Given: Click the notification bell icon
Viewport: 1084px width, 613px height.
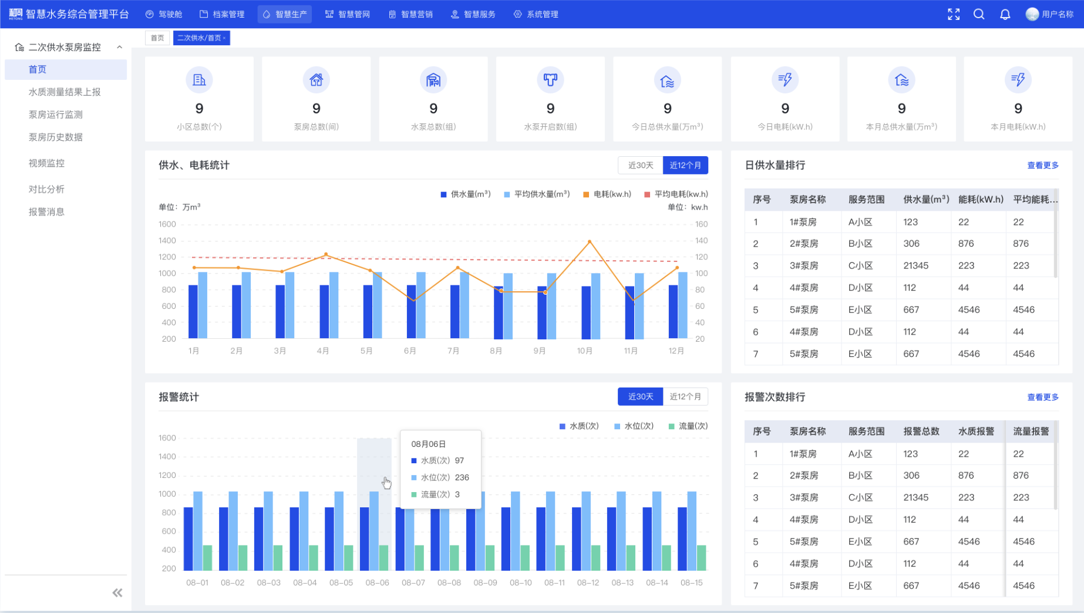Looking at the screenshot, I should pos(1005,14).
